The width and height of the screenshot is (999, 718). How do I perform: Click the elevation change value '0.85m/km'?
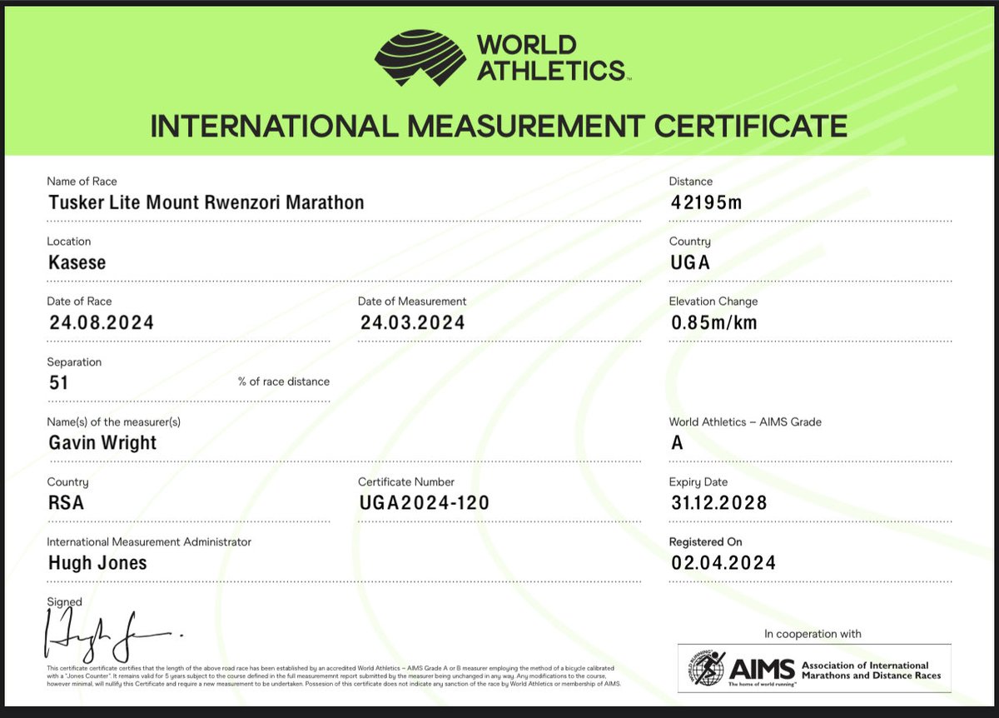pyautogui.click(x=714, y=322)
